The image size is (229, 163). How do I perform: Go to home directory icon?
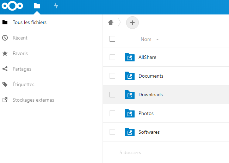click(x=111, y=23)
